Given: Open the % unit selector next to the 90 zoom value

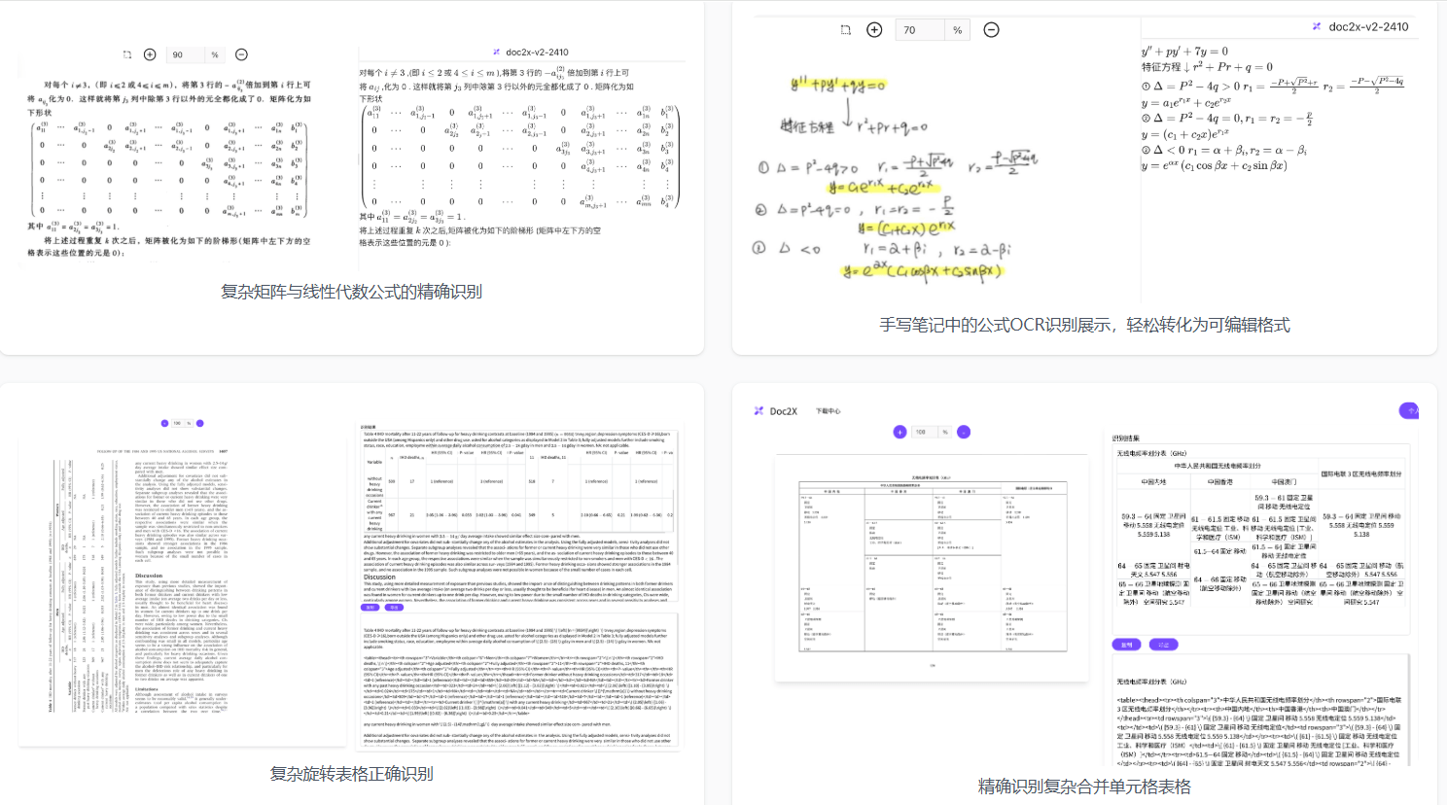Looking at the screenshot, I should tap(216, 54).
